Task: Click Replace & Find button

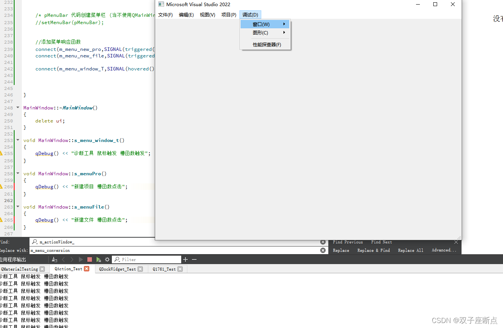Action: pyautogui.click(x=374, y=250)
